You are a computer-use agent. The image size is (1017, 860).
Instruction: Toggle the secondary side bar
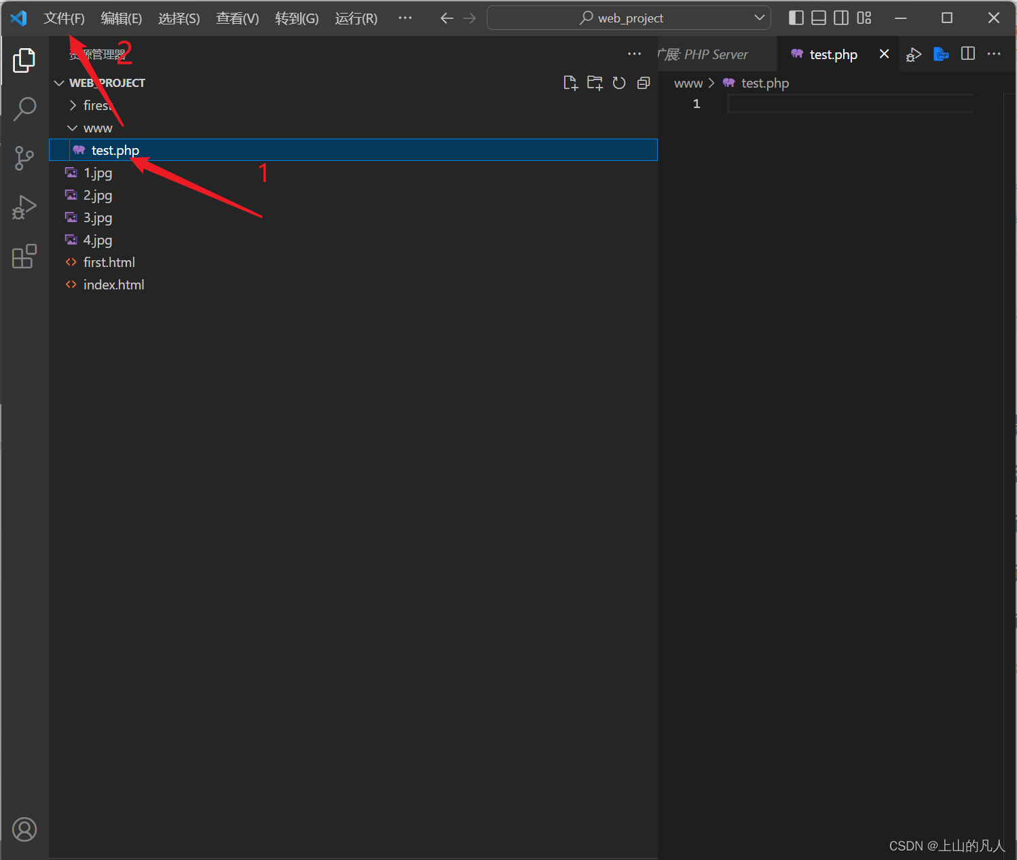pos(841,18)
